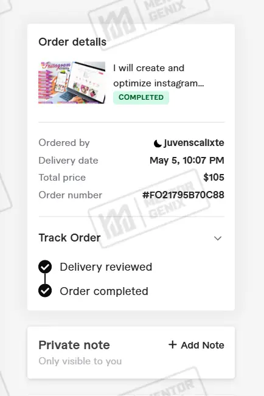Image resolution: width=264 pixels, height=396 pixels.
Task: Click the Private note heading
Action: [x=74, y=345]
